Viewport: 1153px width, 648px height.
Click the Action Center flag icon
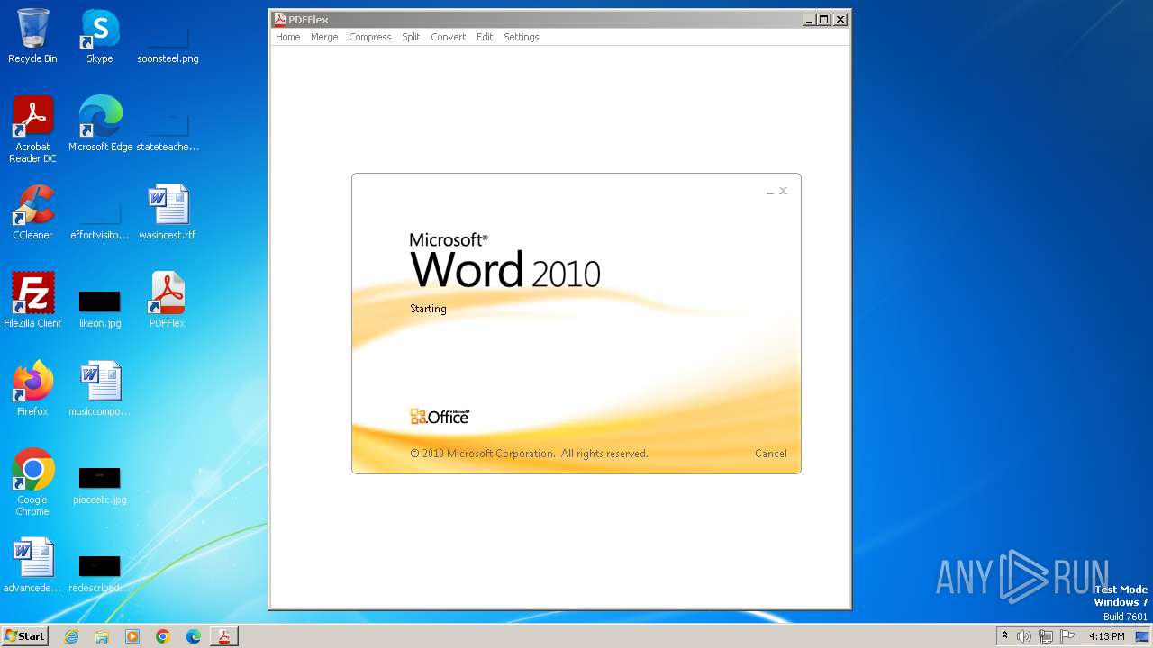[x=1066, y=636]
